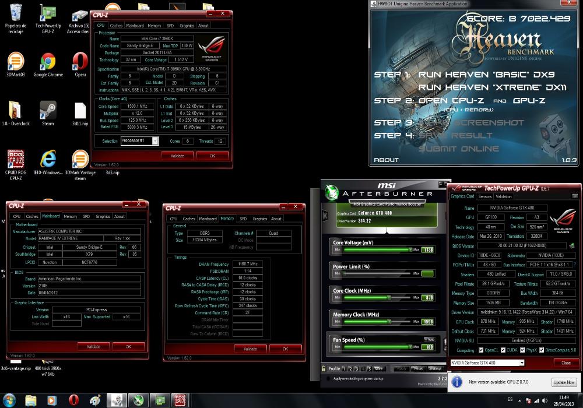Open the 1.0.- Overclock folder icon
Image resolution: width=583 pixels, height=408 pixels.
(x=16, y=113)
